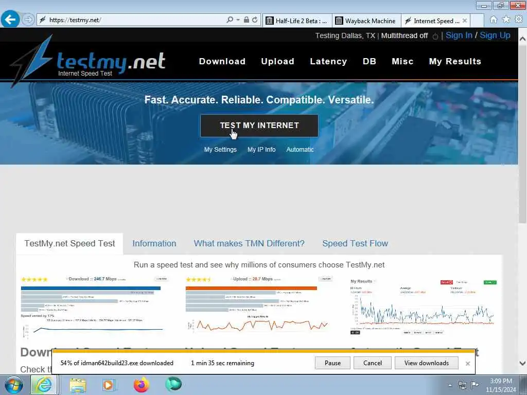Open the Download menu
Viewport: 527px width, 395px height.
tap(222, 61)
